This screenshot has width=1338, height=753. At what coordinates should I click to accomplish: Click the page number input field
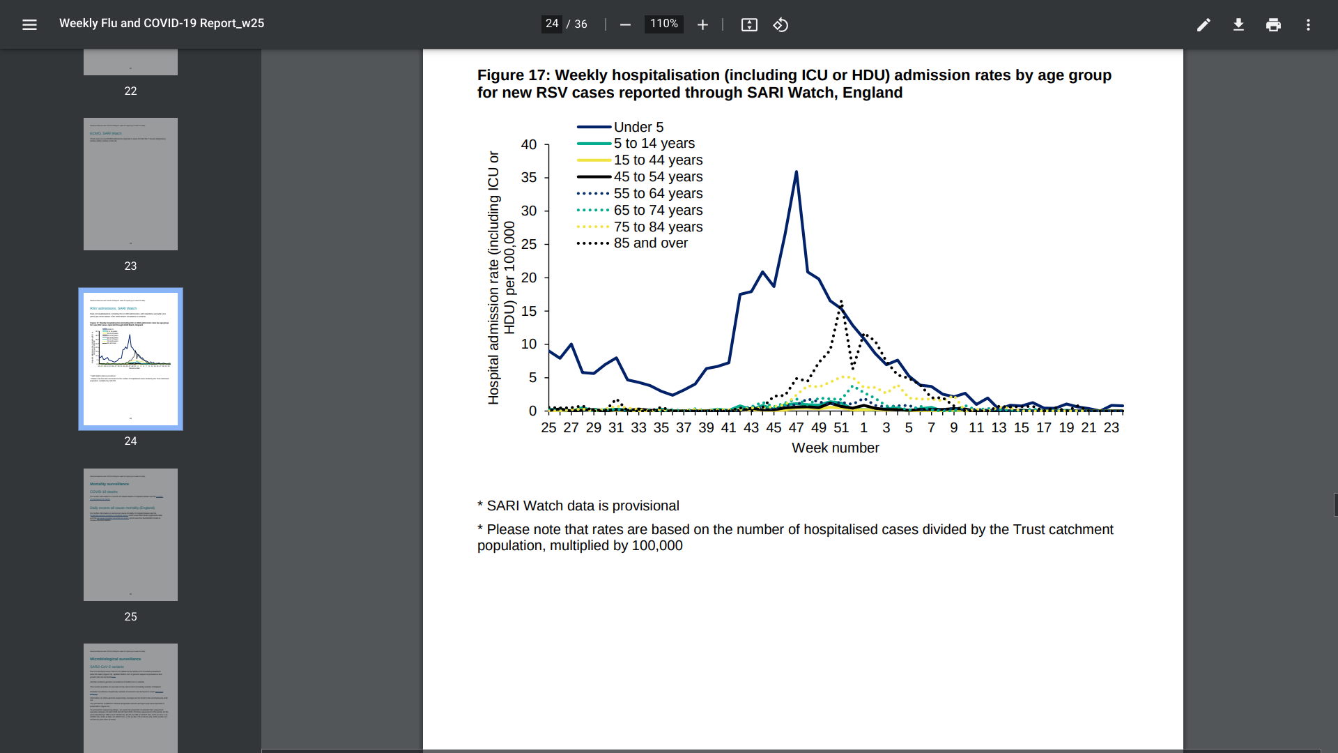pos(551,24)
